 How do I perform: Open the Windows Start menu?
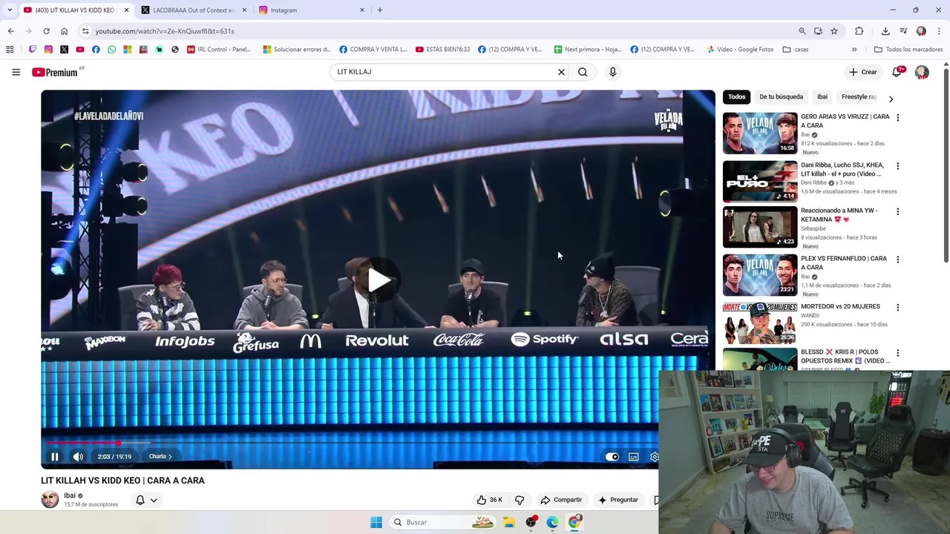point(376,522)
